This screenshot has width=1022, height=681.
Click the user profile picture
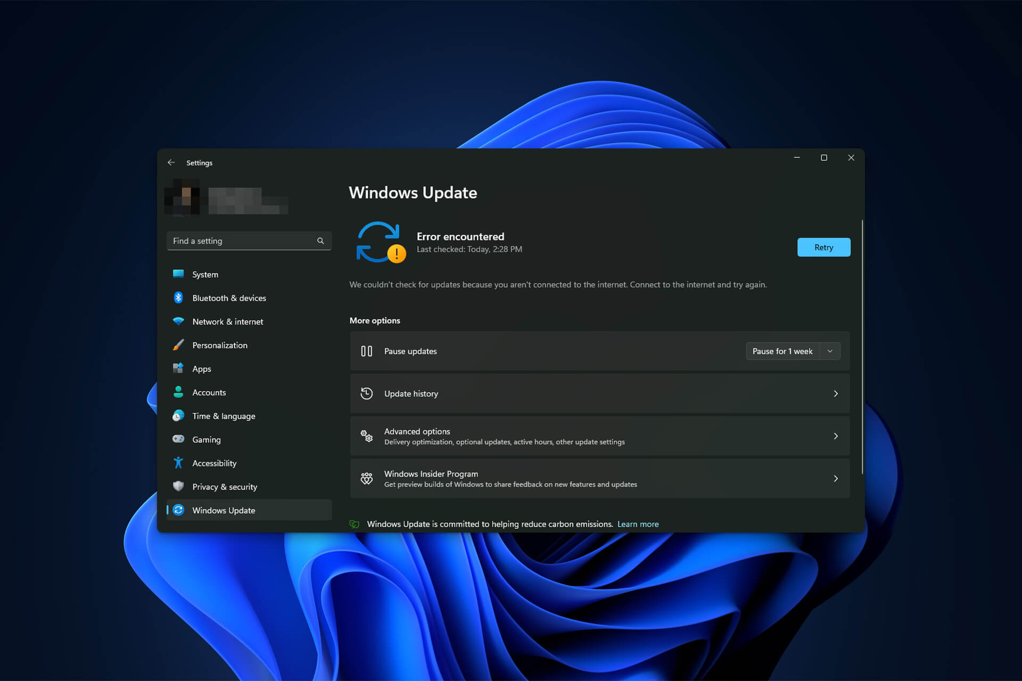pos(183,197)
